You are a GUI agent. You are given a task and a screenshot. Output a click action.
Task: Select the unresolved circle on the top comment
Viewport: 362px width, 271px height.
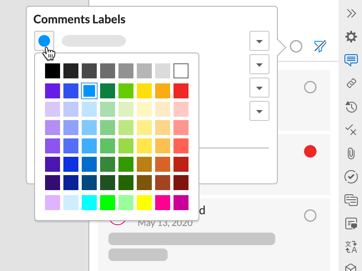pyautogui.click(x=310, y=87)
